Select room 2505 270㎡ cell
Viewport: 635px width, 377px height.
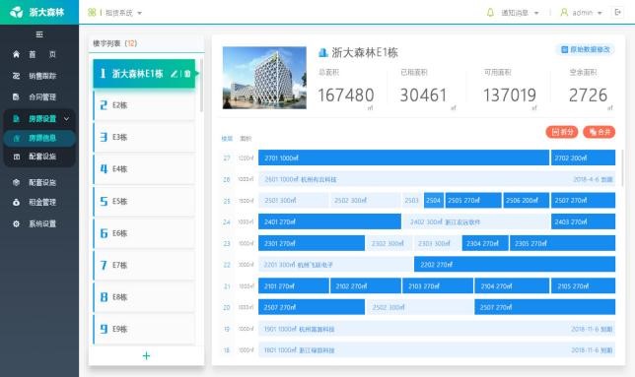(x=473, y=201)
